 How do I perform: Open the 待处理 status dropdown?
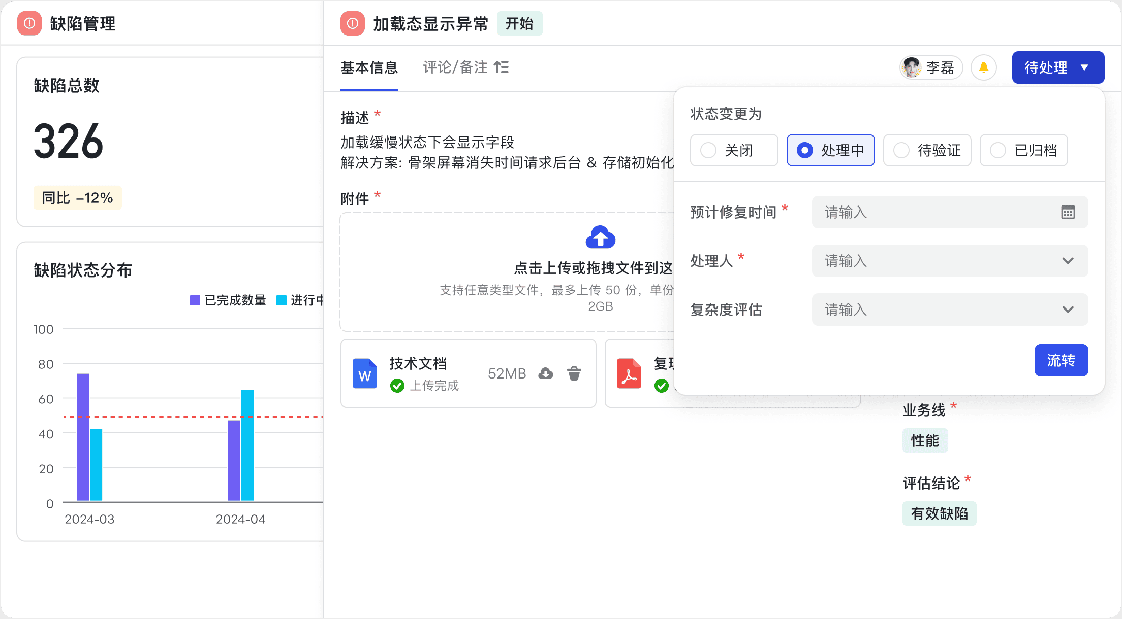pos(1058,67)
